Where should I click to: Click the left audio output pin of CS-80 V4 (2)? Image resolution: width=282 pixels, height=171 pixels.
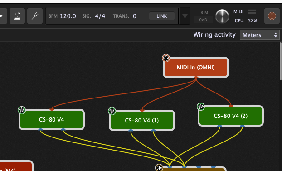pyautogui.click(x=219, y=126)
